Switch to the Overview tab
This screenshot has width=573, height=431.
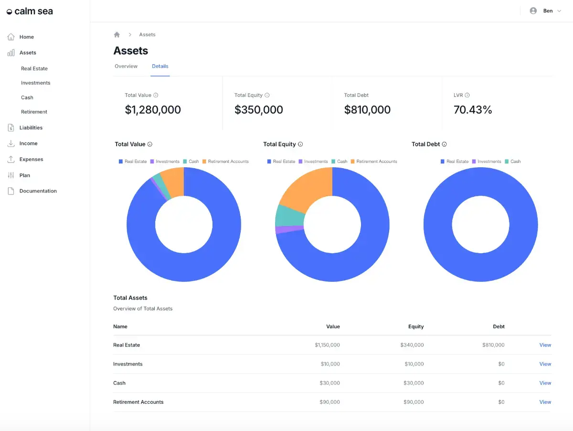point(126,66)
